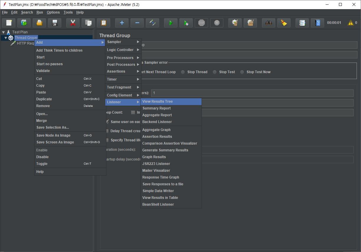The width and height of the screenshot is (361, 252).
Task: Choose BeanShell Listener entry
Action: coord(171,204)
